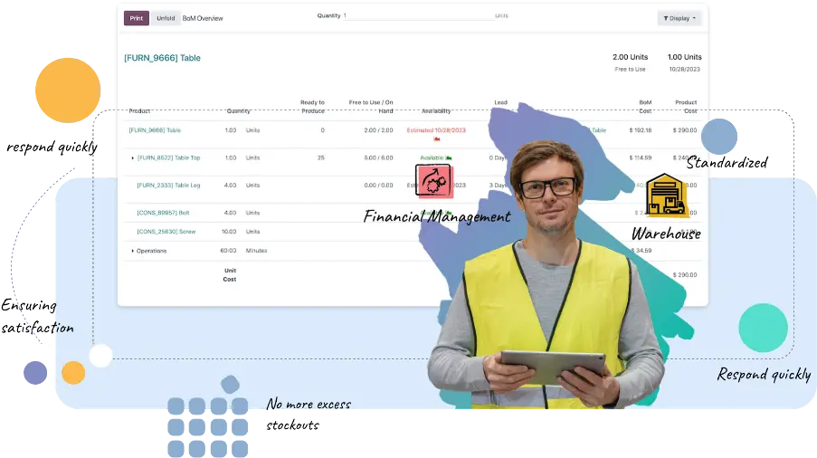This screenshot has width=817, height=458.
Task: Click the tablet held by the worker
Action: 552,366
